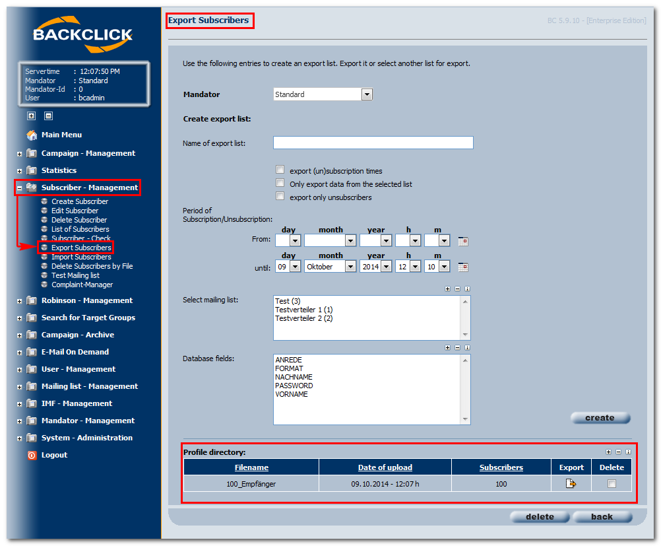Open calendar picker for From date
The image size is (661, 546).
(463, 242)
